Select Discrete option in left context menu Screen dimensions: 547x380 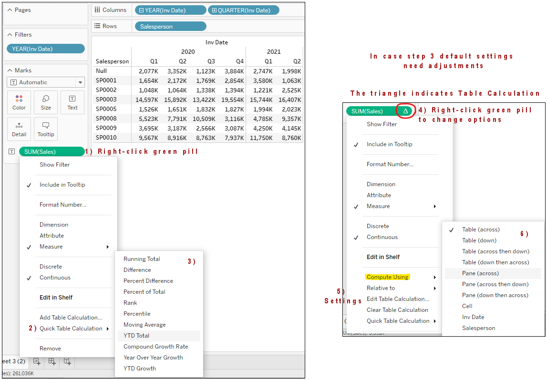point(51,267)
